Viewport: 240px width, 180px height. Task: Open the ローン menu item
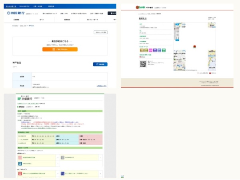(x=42, y=20)
